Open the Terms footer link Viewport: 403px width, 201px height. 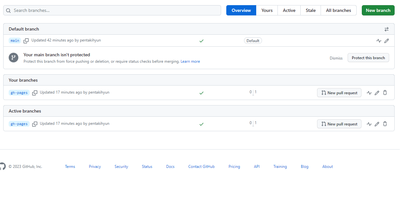(x=70, y=167)
